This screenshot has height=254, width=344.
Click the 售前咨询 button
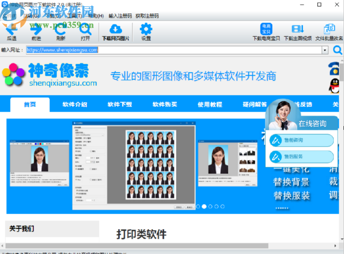coord(302,140)
